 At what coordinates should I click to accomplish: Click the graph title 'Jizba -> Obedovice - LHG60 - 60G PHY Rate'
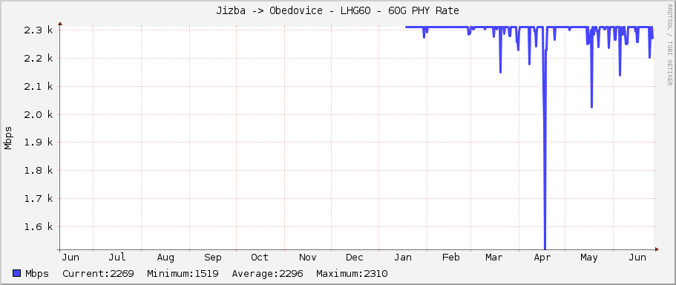point(338,11)
